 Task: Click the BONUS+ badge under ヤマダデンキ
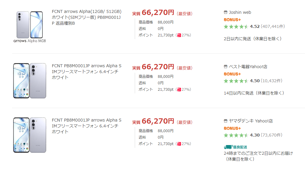pyautogui.click(x=232, y=128)
